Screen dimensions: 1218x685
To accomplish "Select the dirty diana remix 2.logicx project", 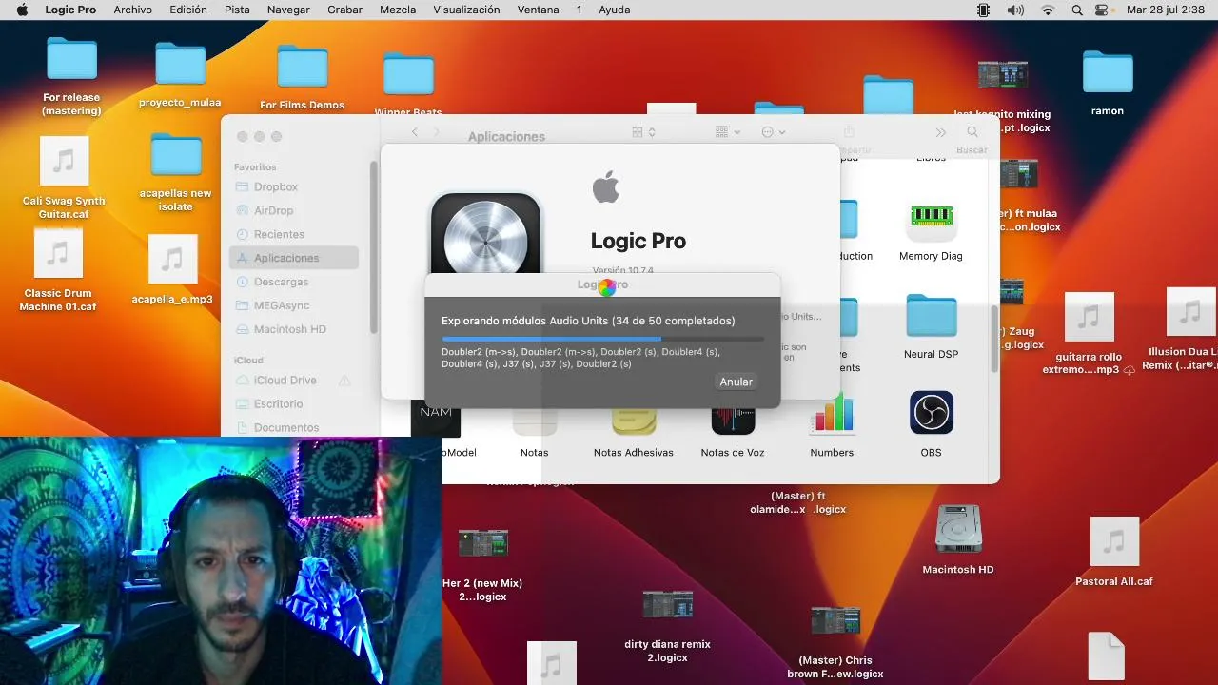I will pyautogui.click(x=667, y=603).
